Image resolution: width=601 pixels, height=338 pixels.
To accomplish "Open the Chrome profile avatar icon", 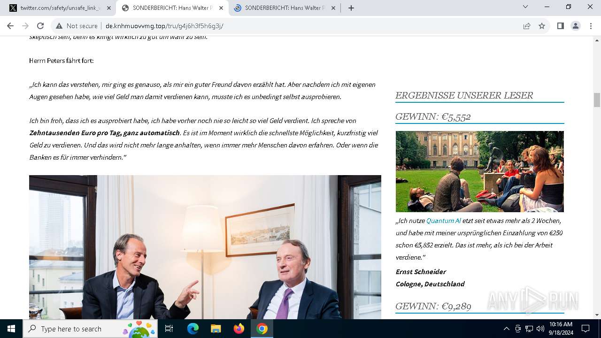I will [576, 26].
